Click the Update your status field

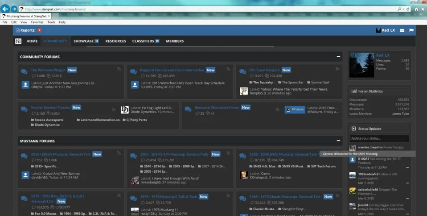pyautogui.click(x=379, y=138)
